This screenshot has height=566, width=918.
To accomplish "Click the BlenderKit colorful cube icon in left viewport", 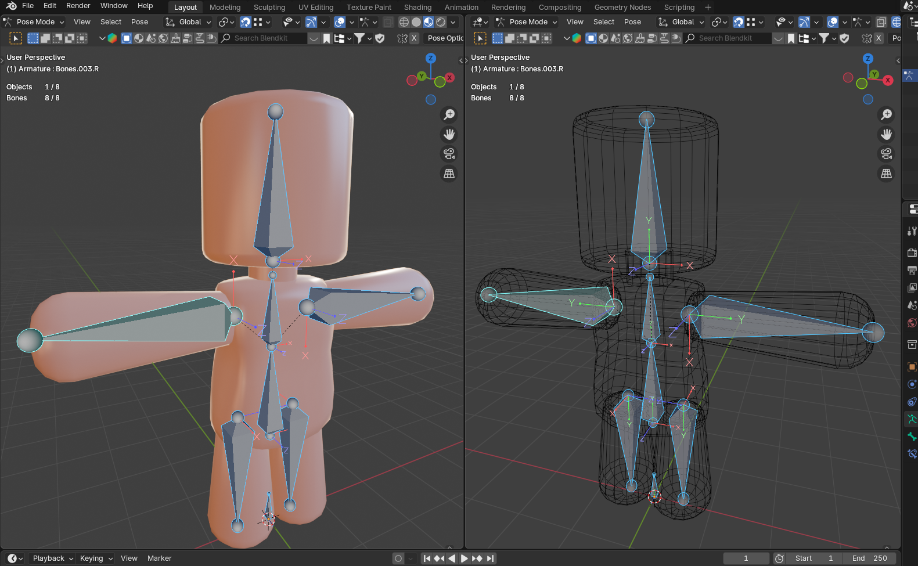I will pos(112,38).
